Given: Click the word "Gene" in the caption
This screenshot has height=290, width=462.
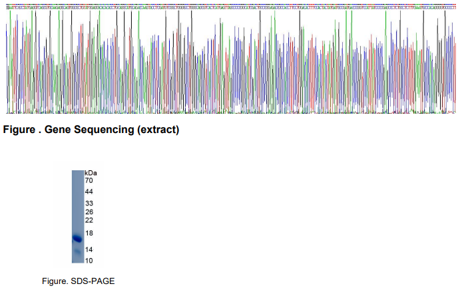Looking at the screenshot, I should [x=58, y=130].
